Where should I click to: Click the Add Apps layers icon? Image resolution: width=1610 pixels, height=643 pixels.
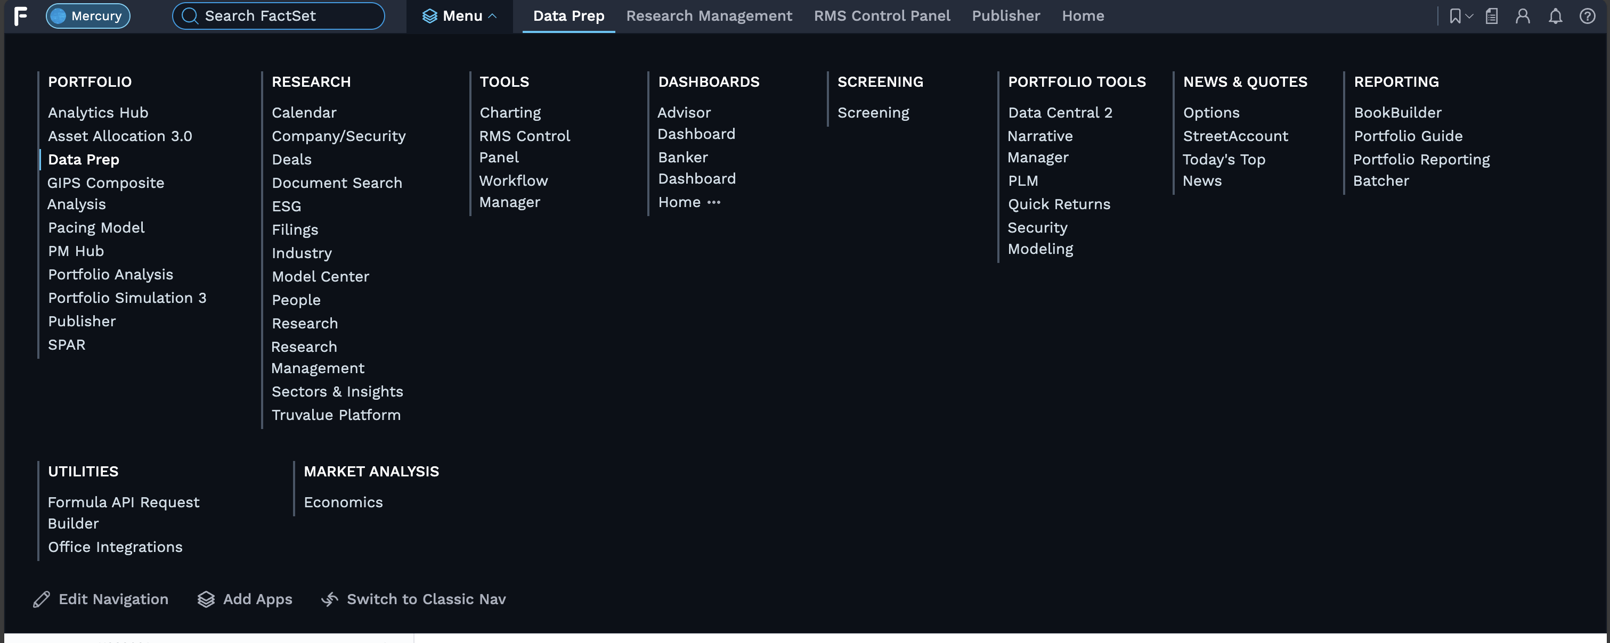pos(206,599)
